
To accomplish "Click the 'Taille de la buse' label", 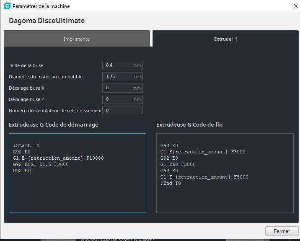I will pos(26,65).
